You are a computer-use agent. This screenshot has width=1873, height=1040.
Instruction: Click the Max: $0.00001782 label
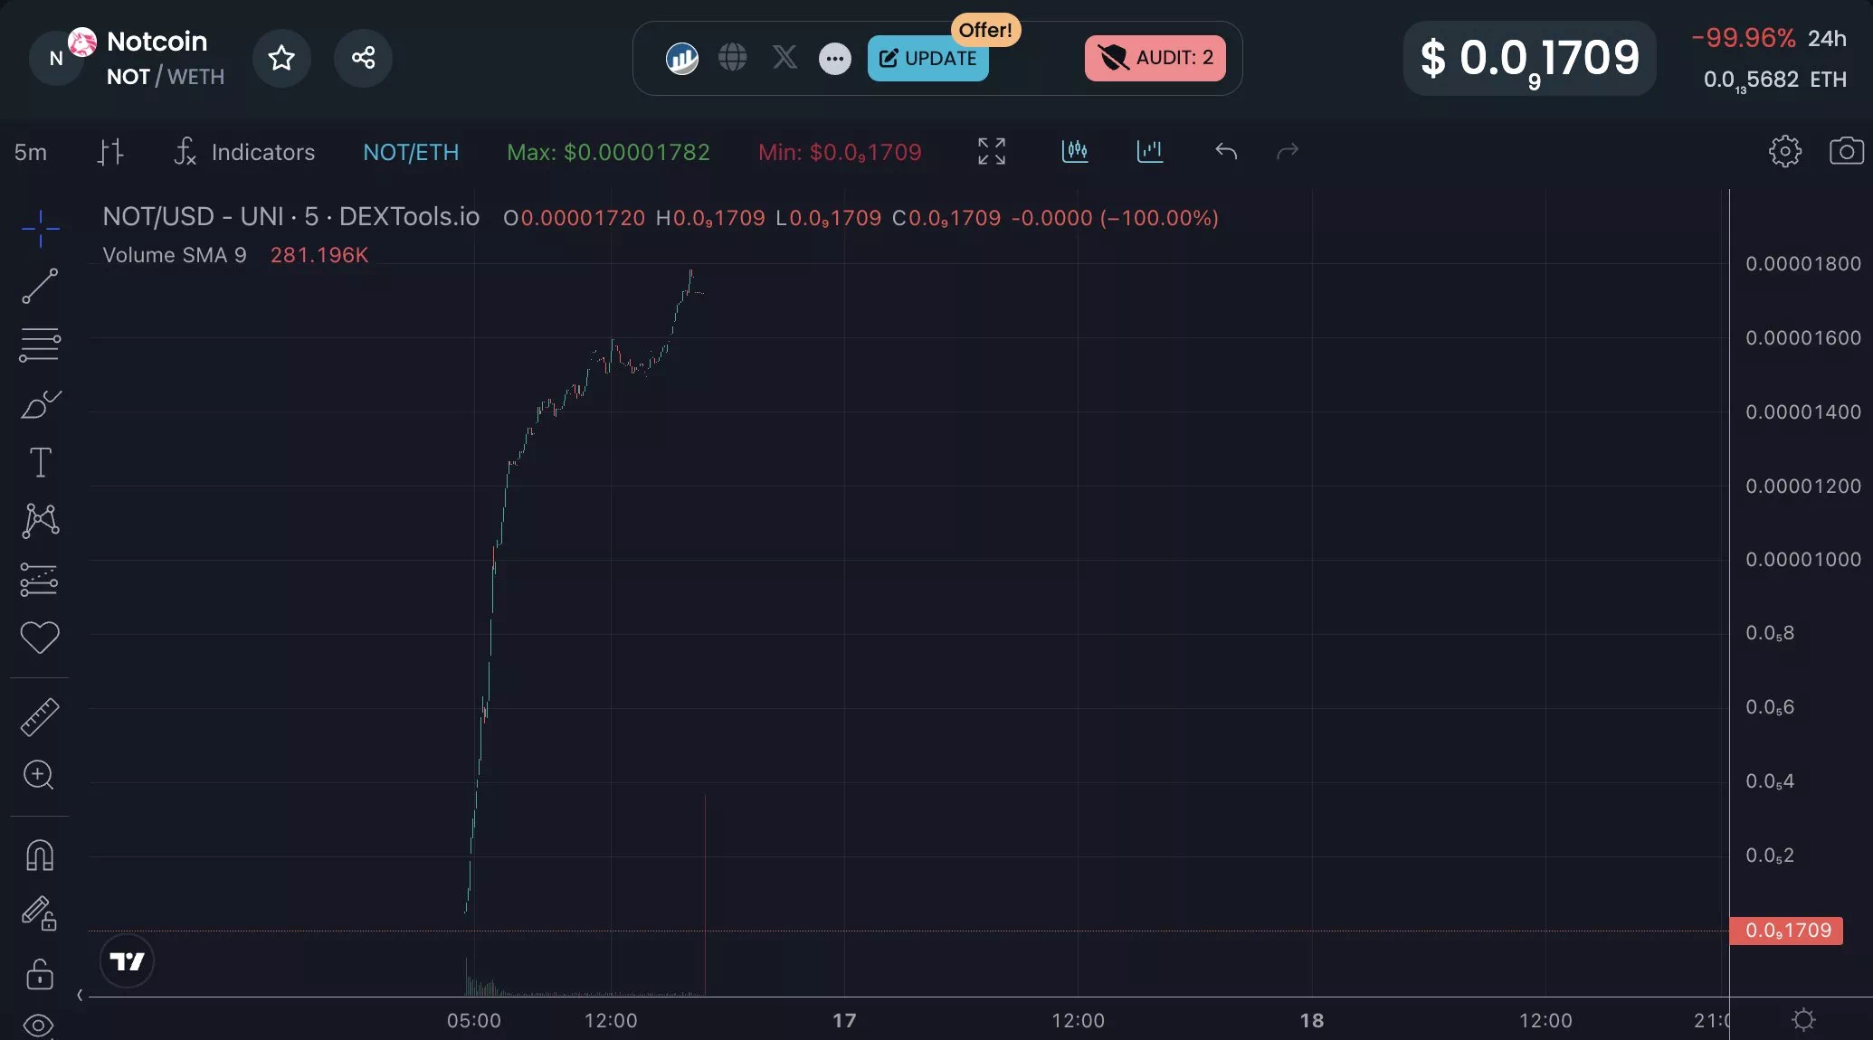[x=608, y=152]
